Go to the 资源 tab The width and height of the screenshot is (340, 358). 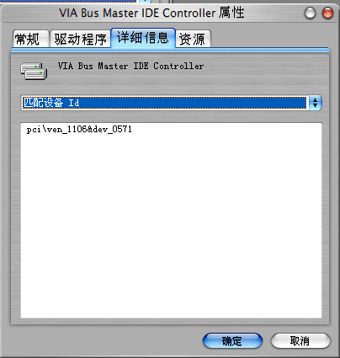pyautogui.click(x=193, y=39)
